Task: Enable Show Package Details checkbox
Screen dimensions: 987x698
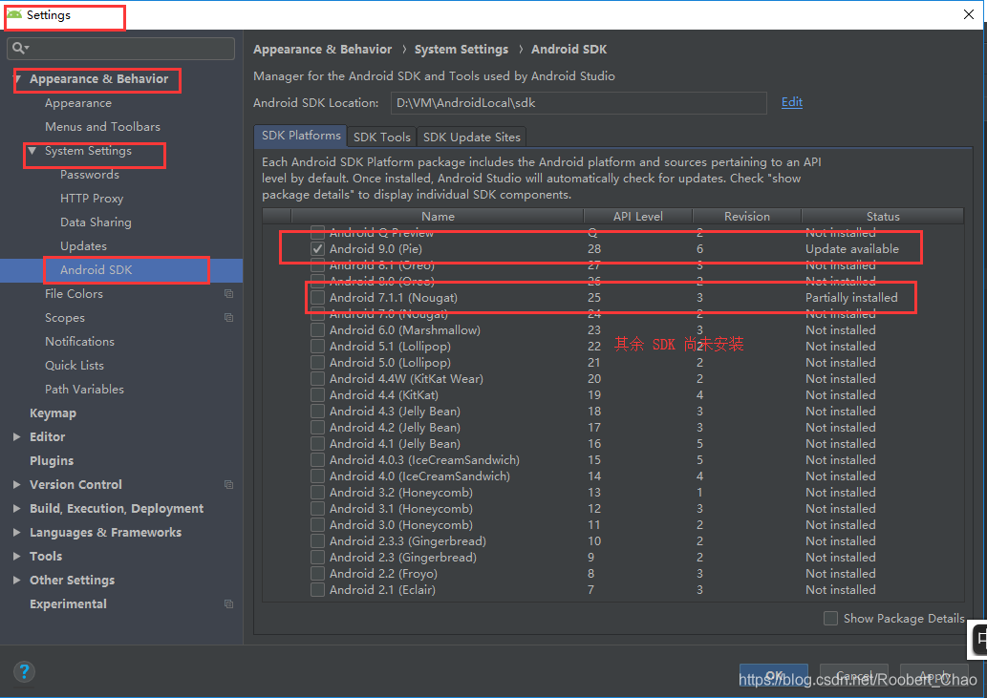Action: point(831,619)
